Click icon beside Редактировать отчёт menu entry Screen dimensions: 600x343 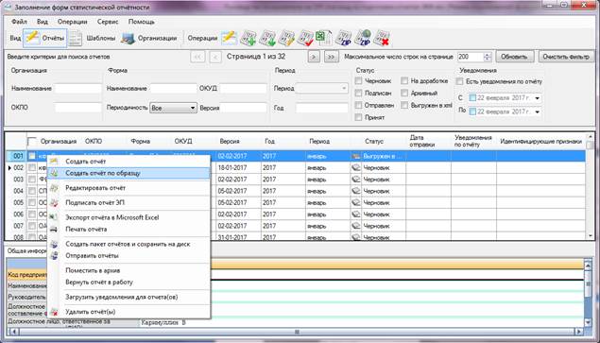click(x=54, y=188)
